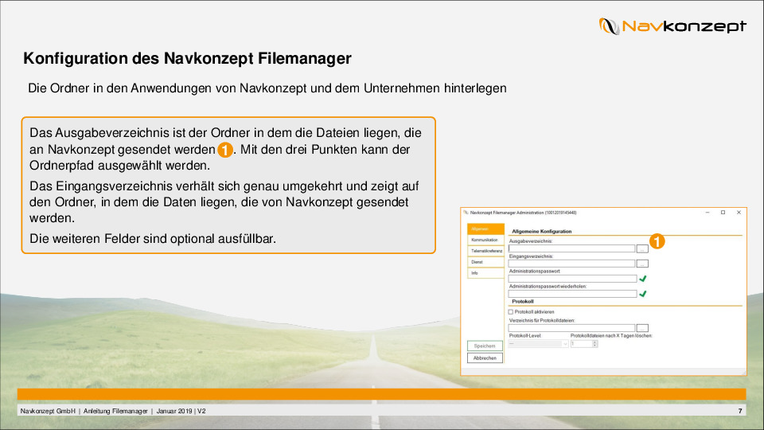The height and width of the screenshot is (430, 764).
Task: Click into the Ausgabeverzeichnis input field
Action: [571, 248]
